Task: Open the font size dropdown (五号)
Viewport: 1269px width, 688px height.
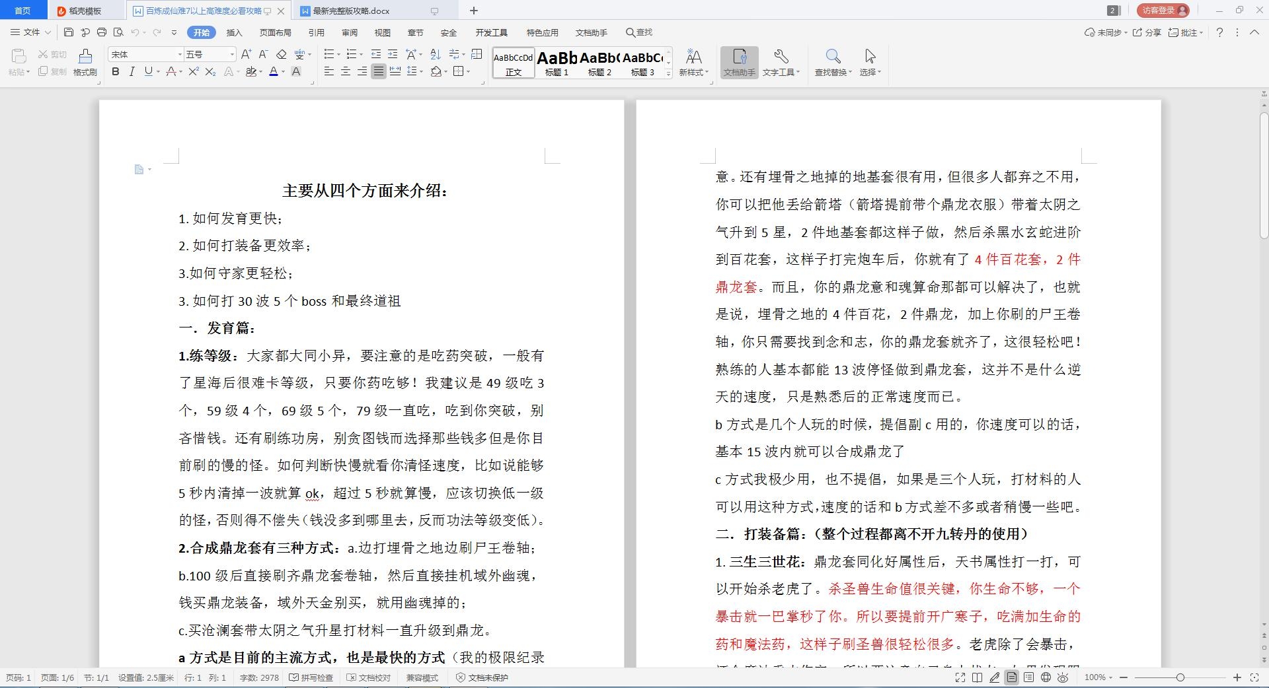Action: [x=232, y=54]
